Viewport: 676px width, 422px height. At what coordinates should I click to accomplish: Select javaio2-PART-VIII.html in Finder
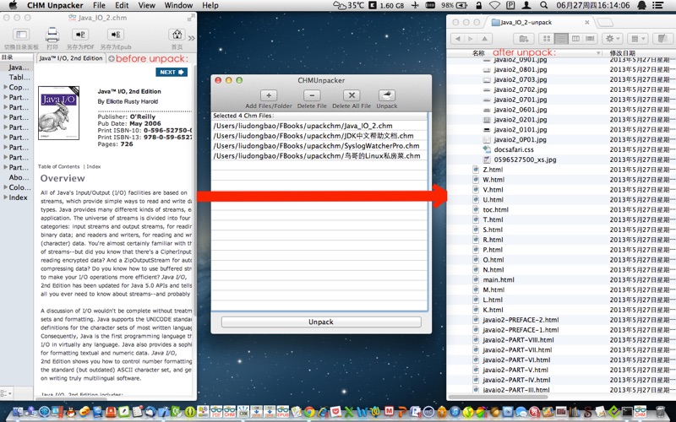518,340
